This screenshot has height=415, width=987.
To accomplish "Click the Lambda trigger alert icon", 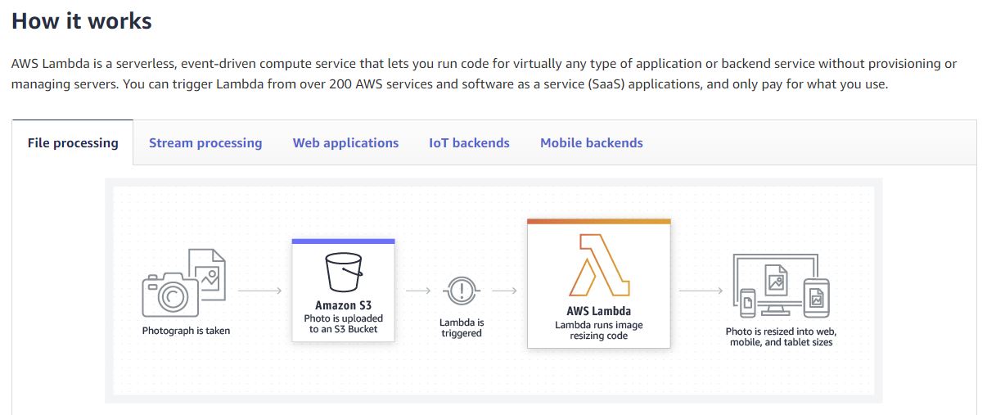I will pyautogui.click(x=462, y=290).
